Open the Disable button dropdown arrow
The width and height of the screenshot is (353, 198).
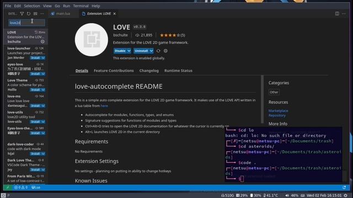(x=129, y=51)
